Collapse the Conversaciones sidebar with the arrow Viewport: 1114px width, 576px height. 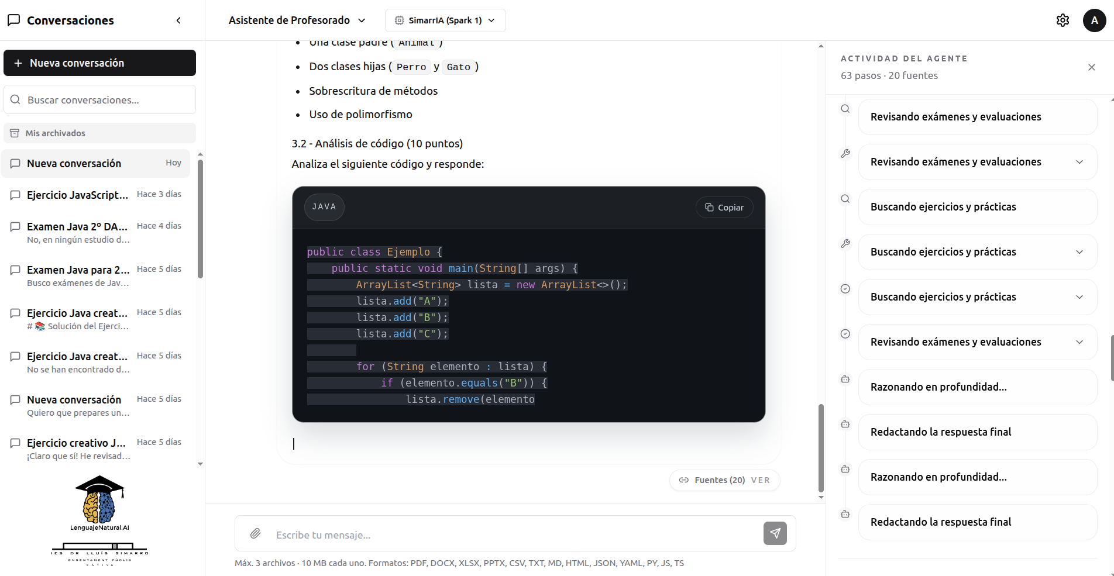[x=178, y=20]
